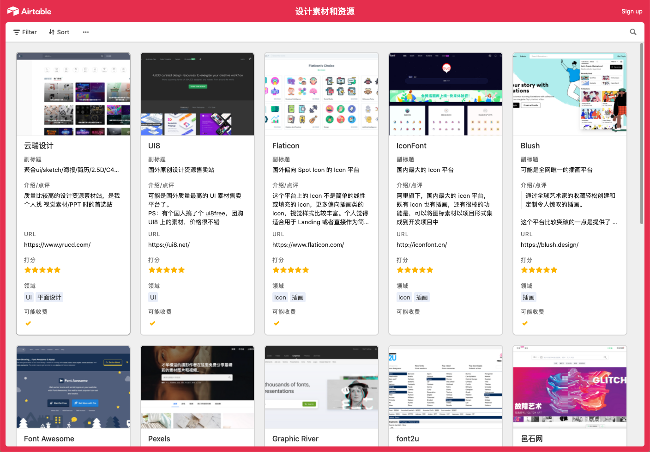The image size is (650, 452).
Task: Click the search magnifier icon
Action: pos(633,32)
